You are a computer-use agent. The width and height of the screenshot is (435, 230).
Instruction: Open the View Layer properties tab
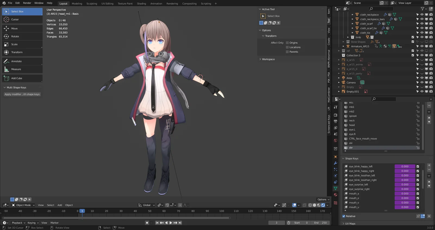[x=335, y=128]
